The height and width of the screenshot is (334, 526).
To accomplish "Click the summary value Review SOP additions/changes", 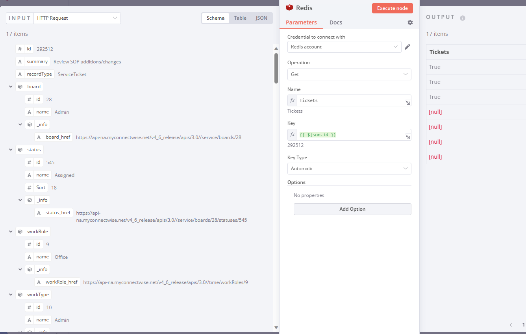I will coord(87,62).
